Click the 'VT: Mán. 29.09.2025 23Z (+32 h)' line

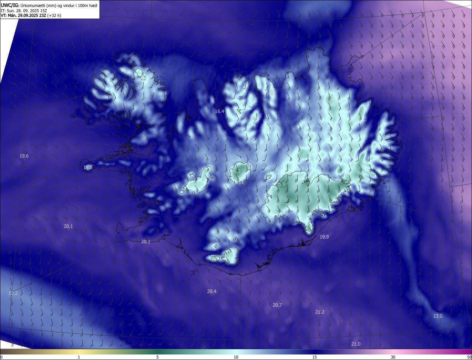[31, 15]
